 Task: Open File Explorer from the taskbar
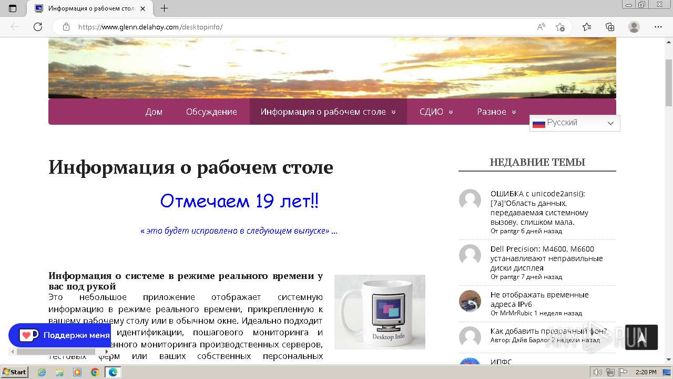click(59, 372)
